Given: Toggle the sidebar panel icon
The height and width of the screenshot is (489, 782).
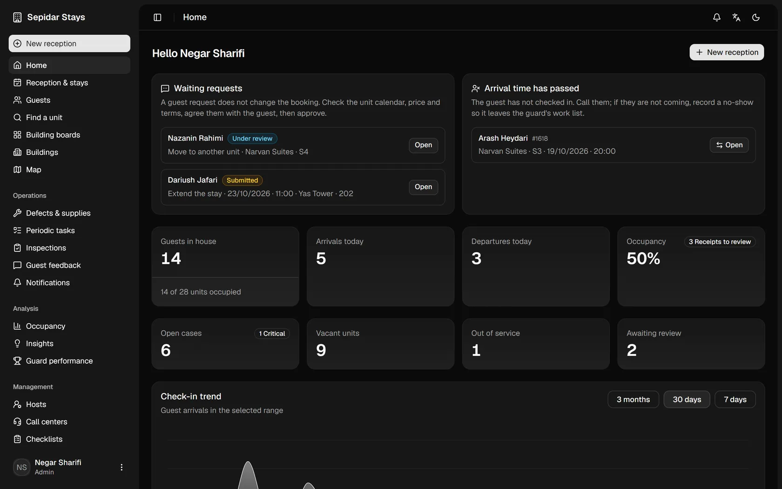Looking at the screenshot, I should point(157,17).
